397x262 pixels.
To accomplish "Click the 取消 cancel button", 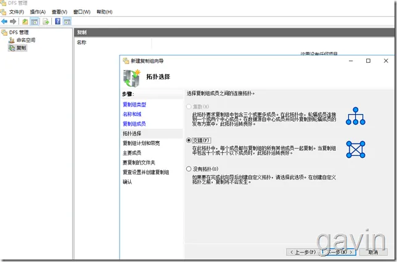I will [373, 252].
